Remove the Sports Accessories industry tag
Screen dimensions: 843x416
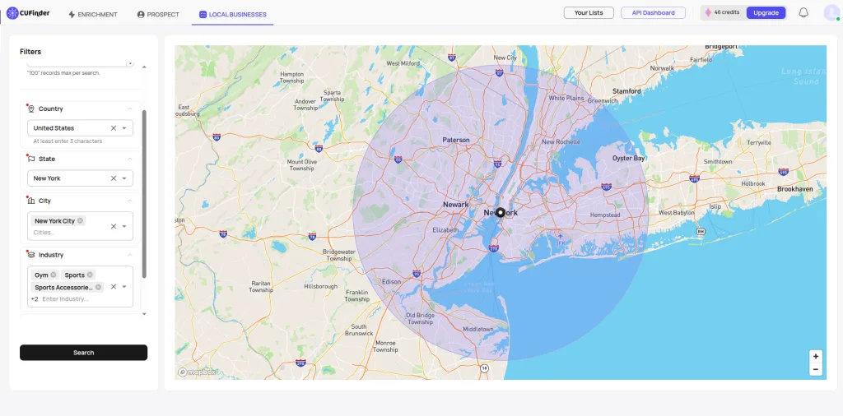[98, 287]
